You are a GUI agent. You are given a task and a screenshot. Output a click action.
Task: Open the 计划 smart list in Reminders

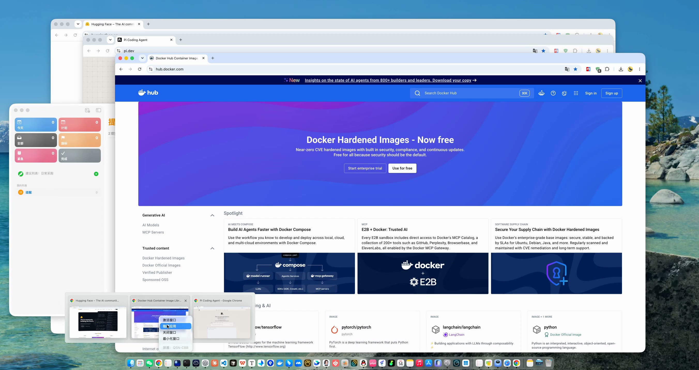pos(80,125)
